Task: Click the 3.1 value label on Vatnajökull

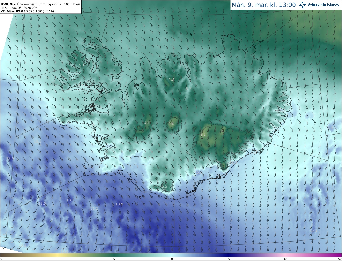Action: click(x=203, y=135)
